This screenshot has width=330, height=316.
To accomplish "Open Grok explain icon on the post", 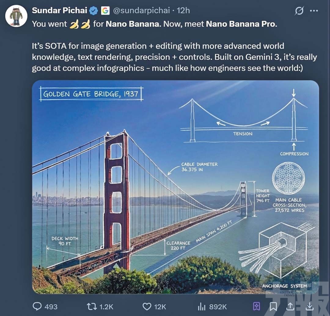I will 299,11.
